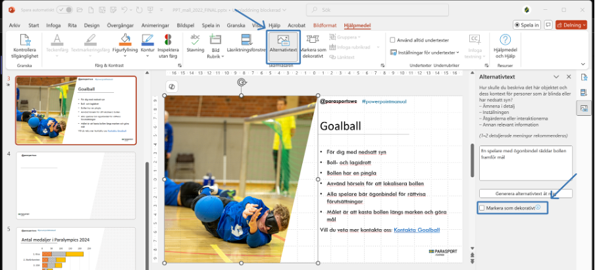This screenshot has height=270, width=595.
Task: Open the Animeringar tab
Action: 155,26
